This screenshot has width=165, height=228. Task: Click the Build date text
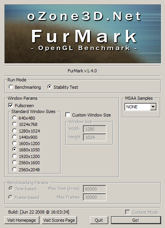(39, 212)
